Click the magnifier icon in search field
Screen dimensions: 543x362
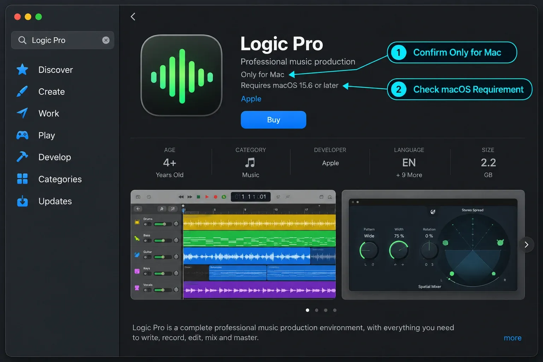click(x=22, y=40)
